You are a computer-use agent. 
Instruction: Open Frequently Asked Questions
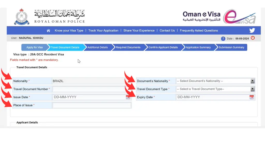point(199,30)
